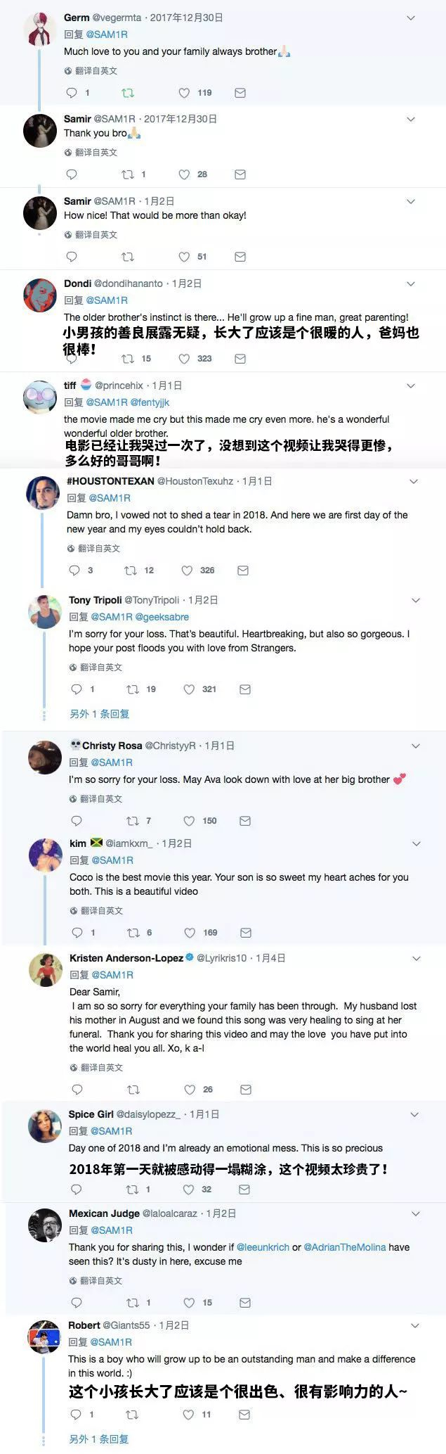Like kim's tweet about Coco
The width and height of the screenshot is (446, 1454).
[190, 933]
